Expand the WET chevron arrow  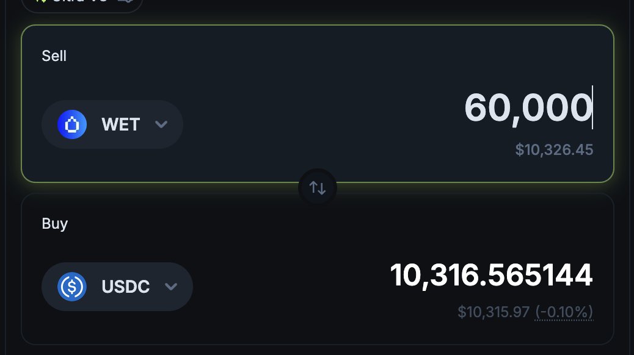(161, 124)
